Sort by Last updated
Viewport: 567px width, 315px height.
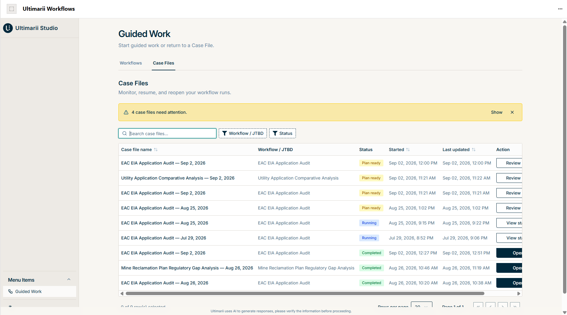tap(459, 150)
